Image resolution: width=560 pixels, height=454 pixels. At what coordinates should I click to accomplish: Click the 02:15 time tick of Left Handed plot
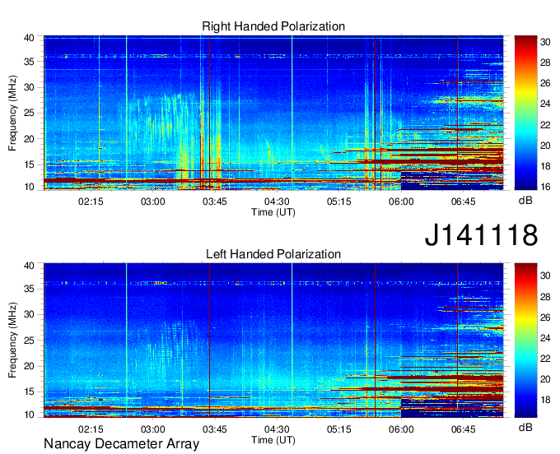(91, 429)
